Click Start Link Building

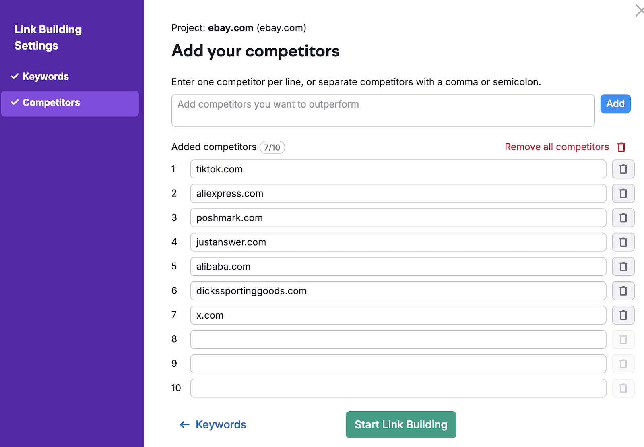[400, 424]
